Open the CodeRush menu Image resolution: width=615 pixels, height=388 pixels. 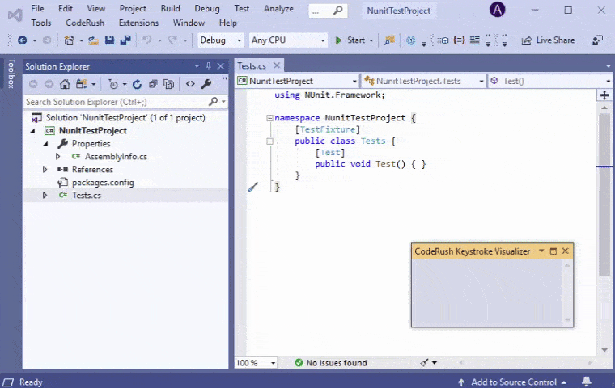84,23
